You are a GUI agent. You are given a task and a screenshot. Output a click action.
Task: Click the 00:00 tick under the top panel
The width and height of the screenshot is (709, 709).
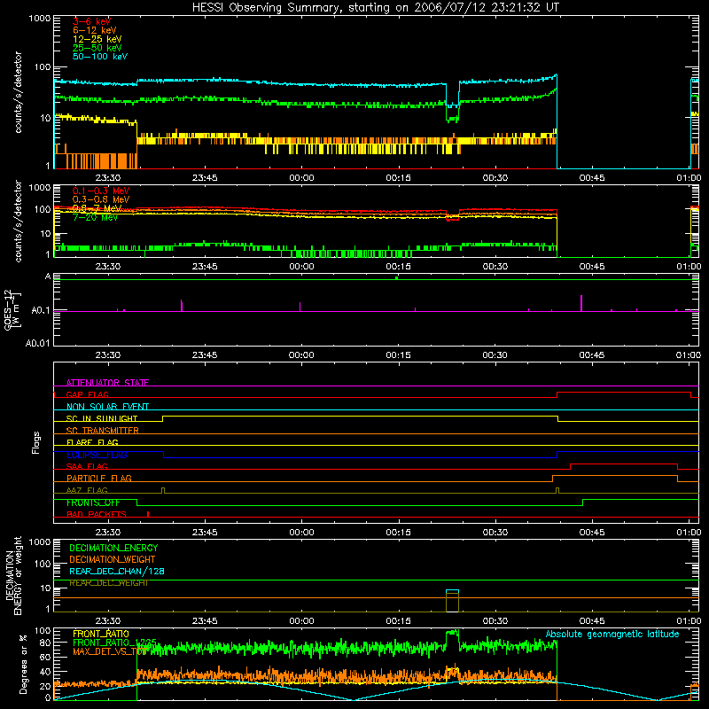(x=301, y=178)
